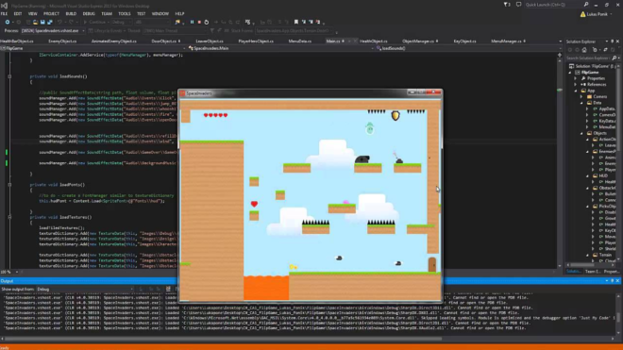The width and height of the screenshot is (623, 350).
Task: Click the Open File folder icon
Action: tap(35, 23)
